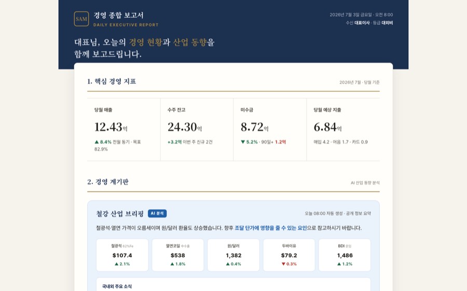The width and height of the screenshot is (467, 291).
Task: Click the 1. 핵심 경영 지표 heading
Action: 112,81
